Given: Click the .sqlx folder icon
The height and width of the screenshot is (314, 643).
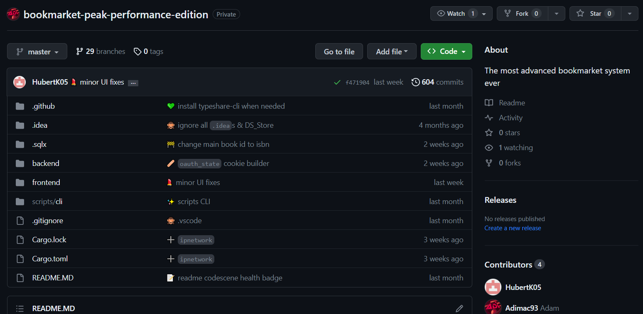Looking at the screenshot, I should [x=20, y=144].
